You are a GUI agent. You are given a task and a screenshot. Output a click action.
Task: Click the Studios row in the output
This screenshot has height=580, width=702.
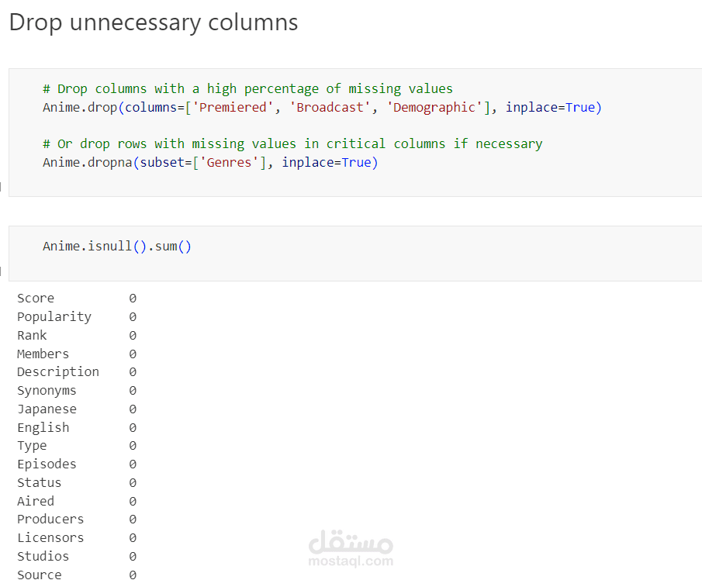[43, 557]
